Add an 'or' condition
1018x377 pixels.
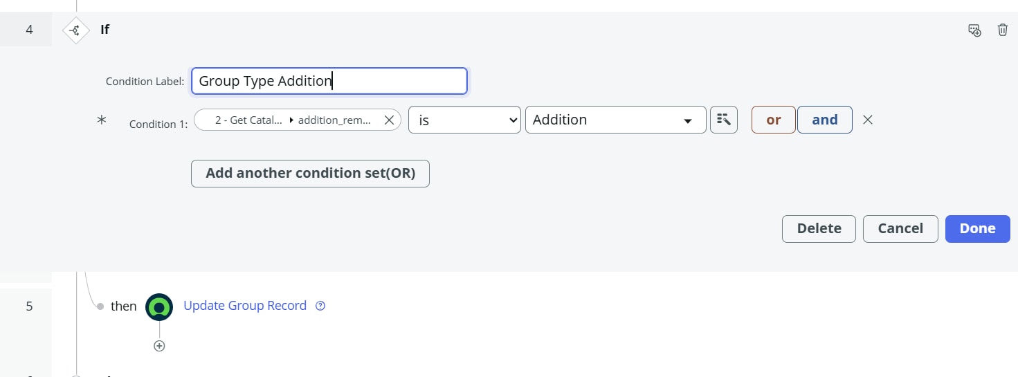click(x=773, y=120)
